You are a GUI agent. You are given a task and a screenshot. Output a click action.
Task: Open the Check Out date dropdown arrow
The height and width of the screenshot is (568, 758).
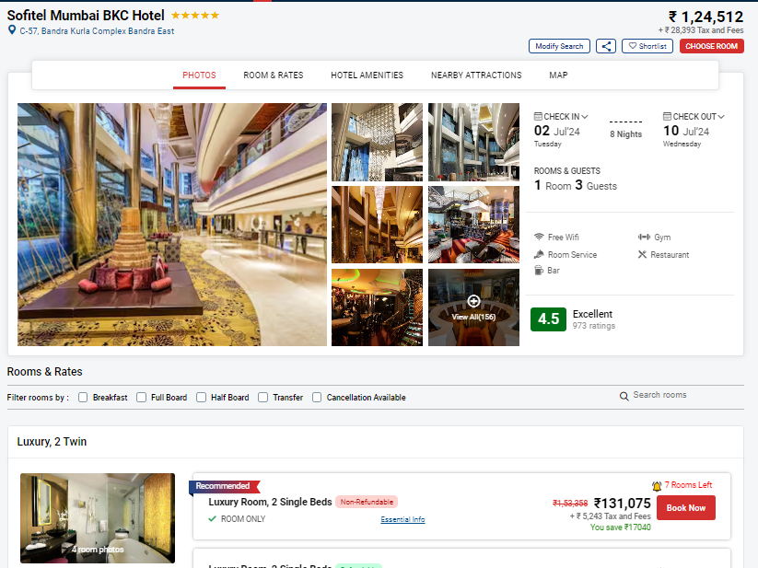click(721, 117)
